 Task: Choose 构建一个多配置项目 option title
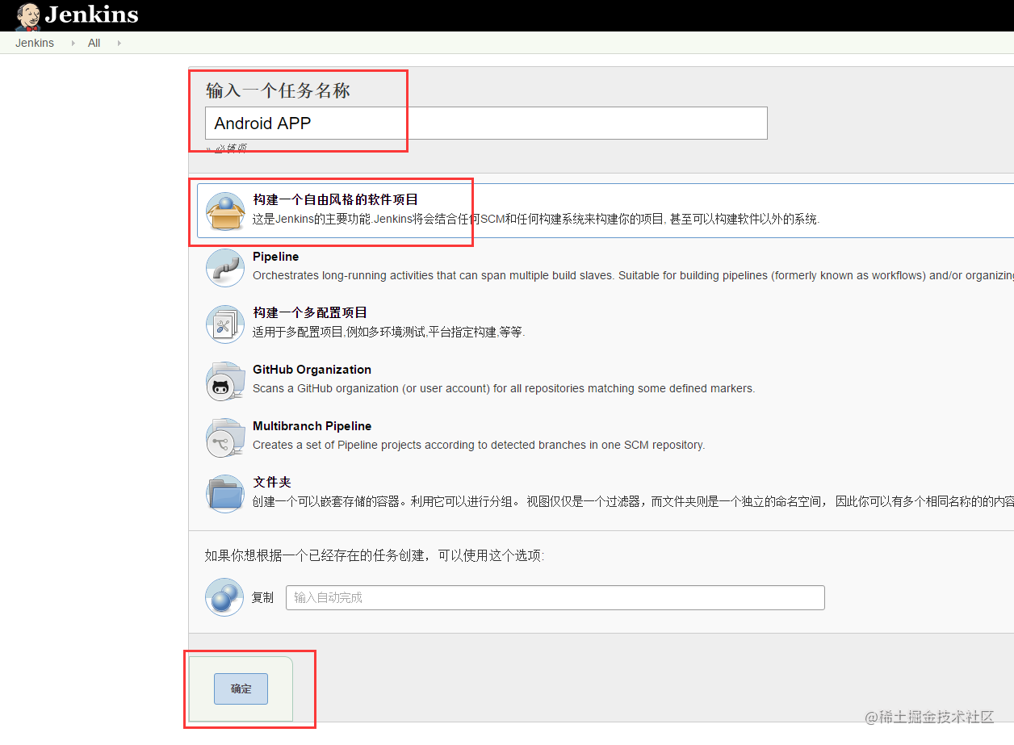(x=310, y=312)
